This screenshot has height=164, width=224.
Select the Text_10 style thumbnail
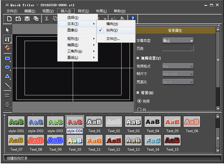coord(74,141)
